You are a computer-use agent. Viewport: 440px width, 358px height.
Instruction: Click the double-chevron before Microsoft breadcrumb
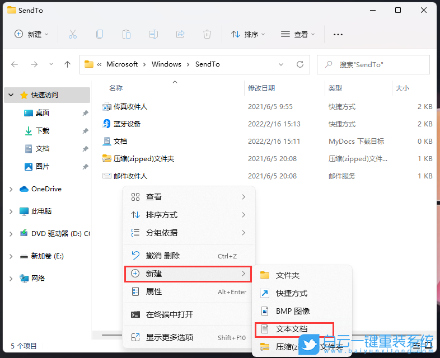coord(99,64)
